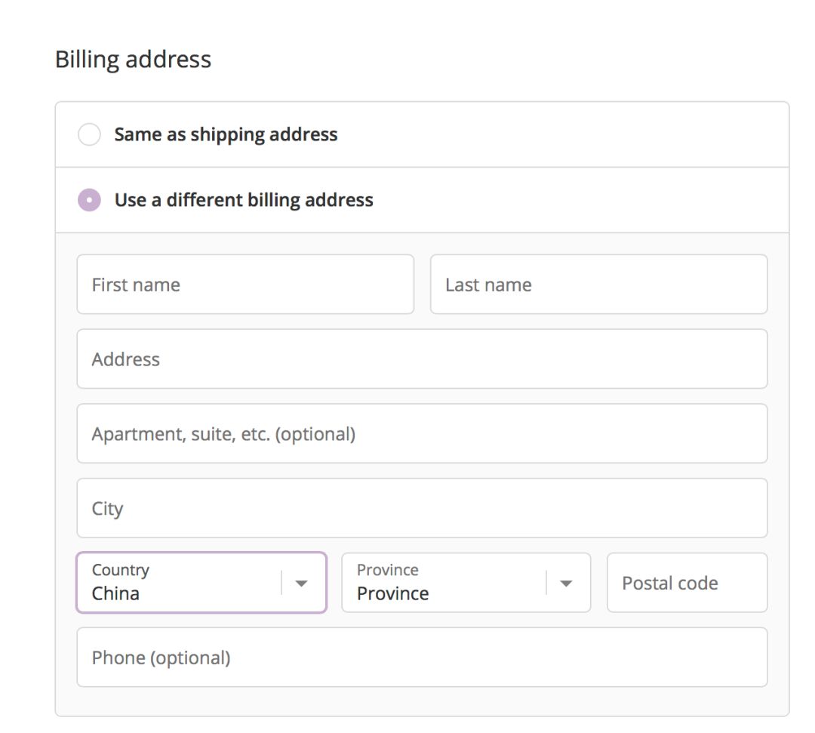This screenshot has height=733, width=815.
Task: Click the vertical divider beside the Country arrow
Action: click(281, 583)
